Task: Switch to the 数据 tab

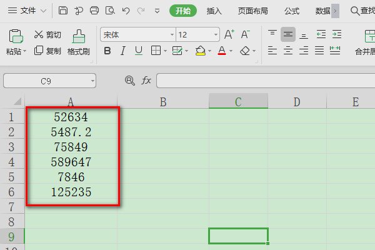Action: tap(323, 11)
